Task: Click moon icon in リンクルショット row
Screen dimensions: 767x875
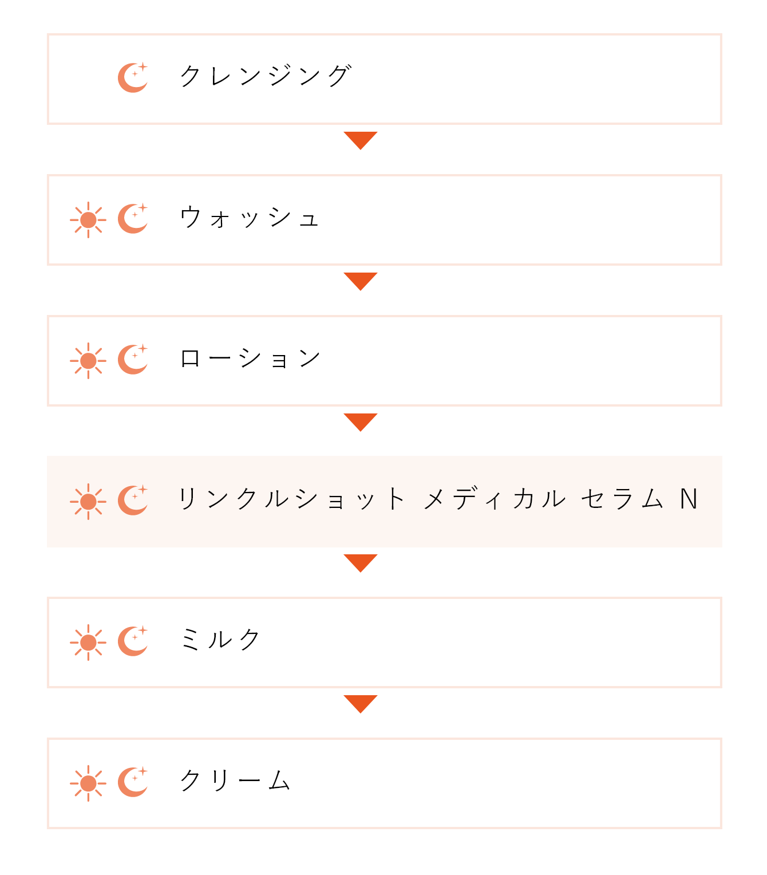Action: tap(133, 500)
